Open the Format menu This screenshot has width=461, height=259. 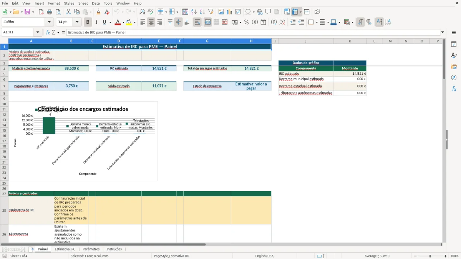coord(54,3)
